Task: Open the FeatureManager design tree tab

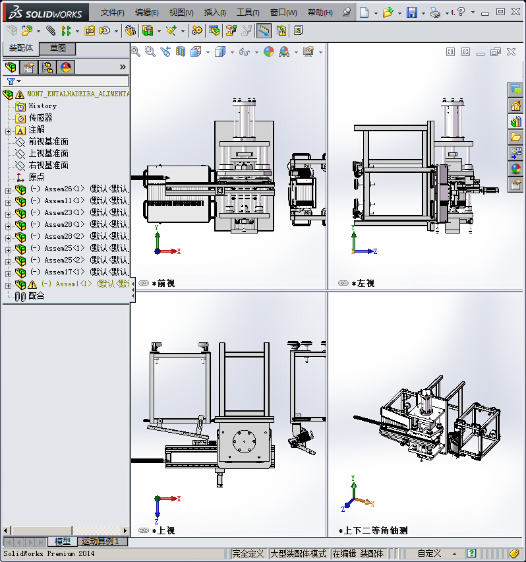Action: (x=11, y=67)
